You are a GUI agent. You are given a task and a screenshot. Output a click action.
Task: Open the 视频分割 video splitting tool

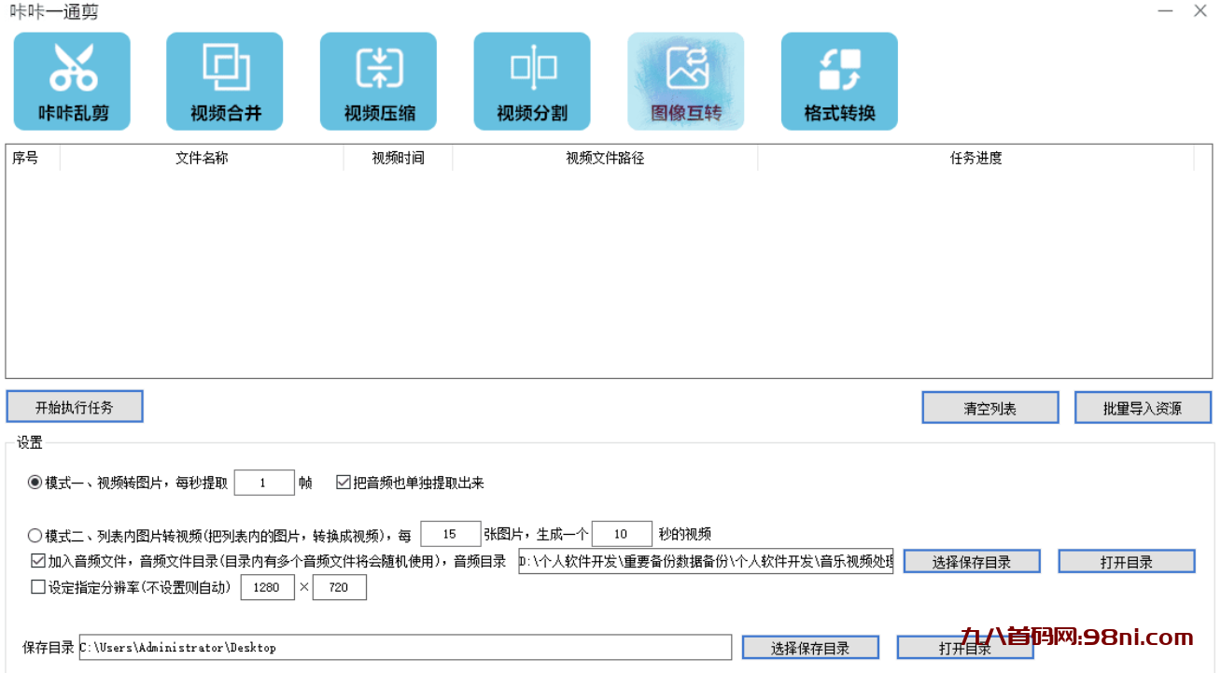[532, 80]
